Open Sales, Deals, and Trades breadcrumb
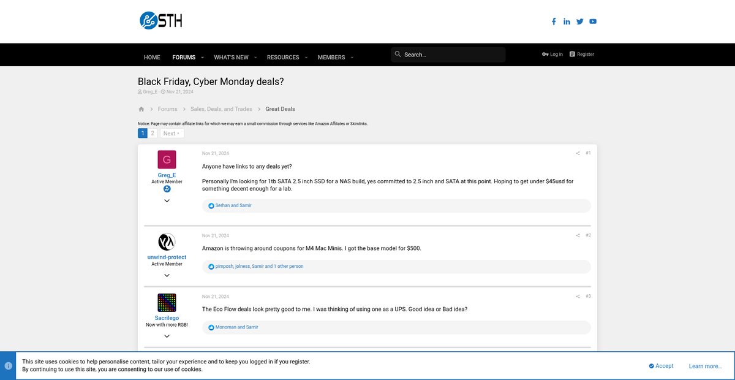 coord(221,109)
